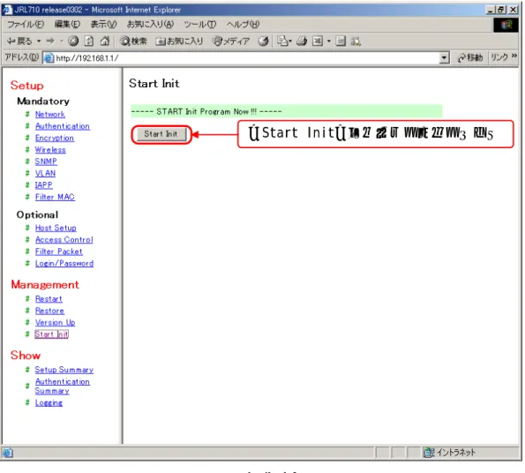Click the green START Init Program Now message

(x=286, y=111)
